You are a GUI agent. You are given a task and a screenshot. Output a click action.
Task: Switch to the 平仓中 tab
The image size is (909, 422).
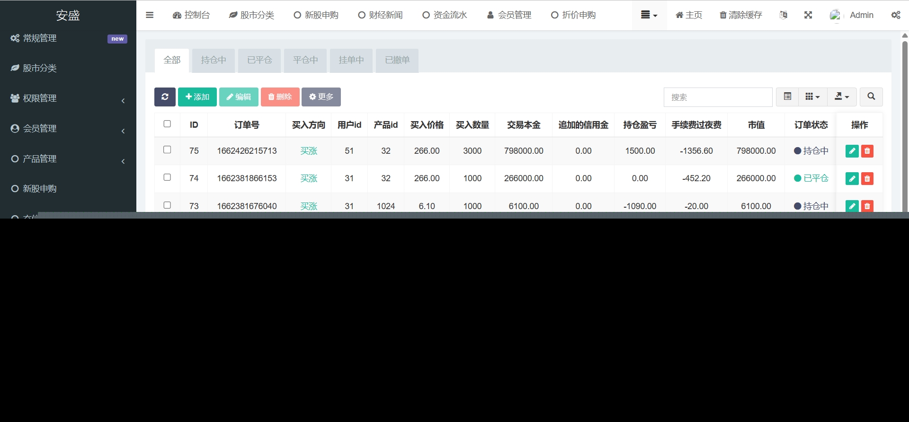click(305, 60)
